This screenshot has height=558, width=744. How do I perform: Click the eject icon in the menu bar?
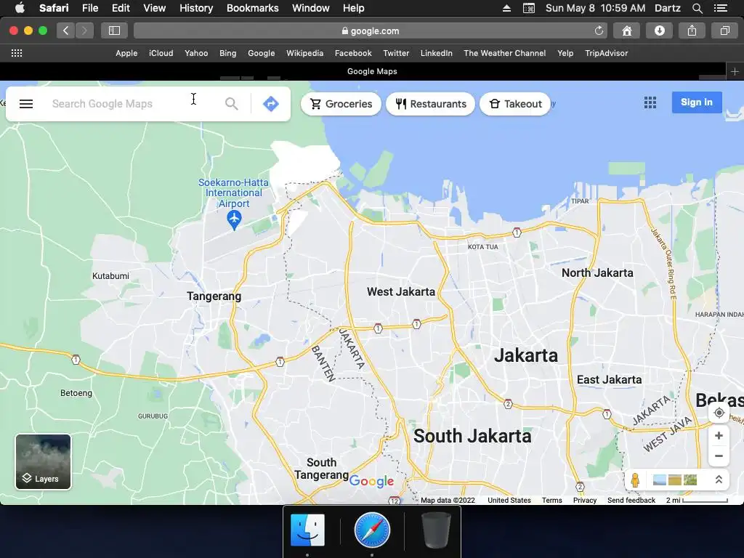[506, 8]
